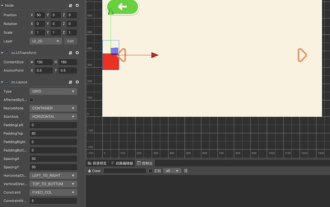Click the SpacingY input field
Image resolution: width=330 pixels, height=207 pixels.
coord(53,167)
